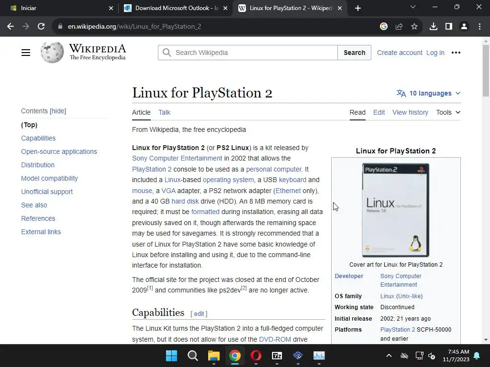Open the tab search chevron in title bar
The height and width of the screenshot is (367, 490).
click(x=413, y=7)
